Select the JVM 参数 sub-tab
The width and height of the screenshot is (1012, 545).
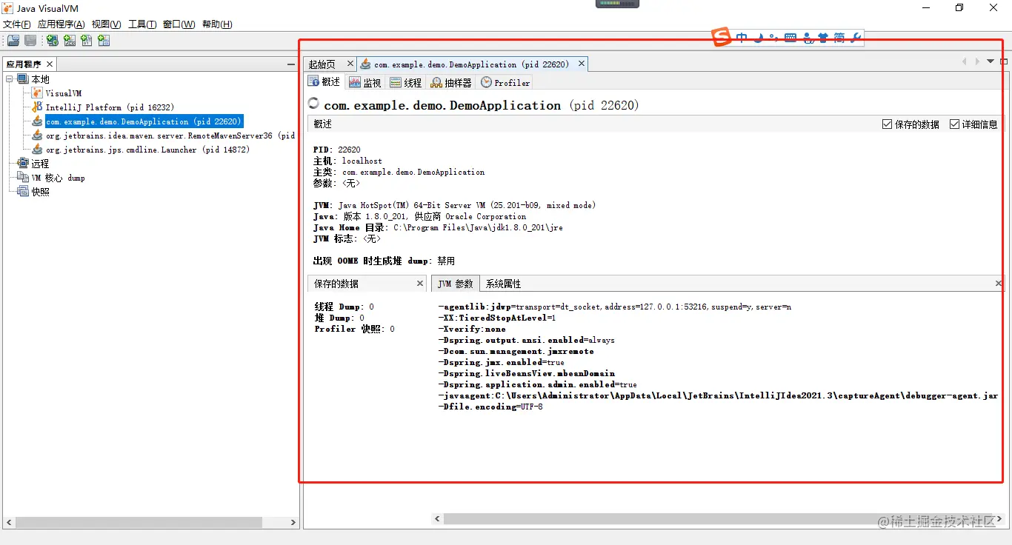click(x=456, y=284)
